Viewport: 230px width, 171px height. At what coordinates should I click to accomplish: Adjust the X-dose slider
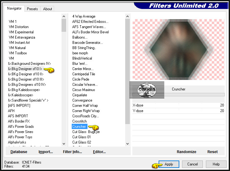[x=178, y=105]
